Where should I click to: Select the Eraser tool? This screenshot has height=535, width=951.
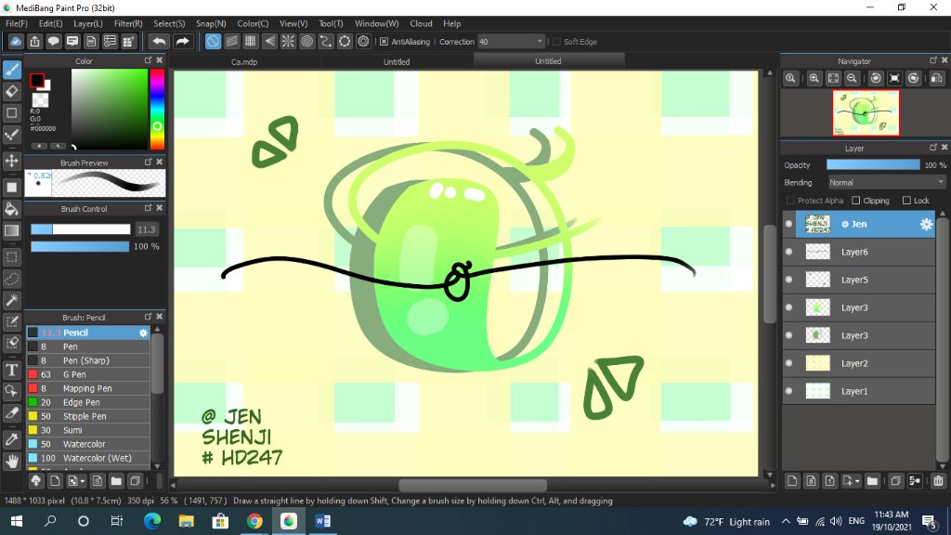(11, 92)
